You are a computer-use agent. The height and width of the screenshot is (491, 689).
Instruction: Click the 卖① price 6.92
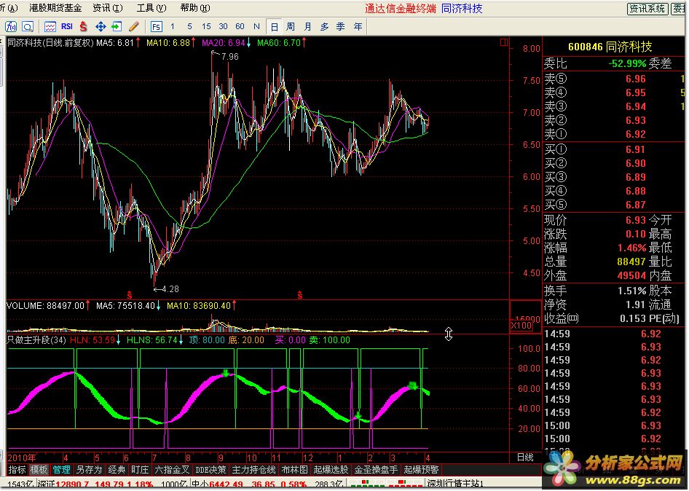coord(635,134)
